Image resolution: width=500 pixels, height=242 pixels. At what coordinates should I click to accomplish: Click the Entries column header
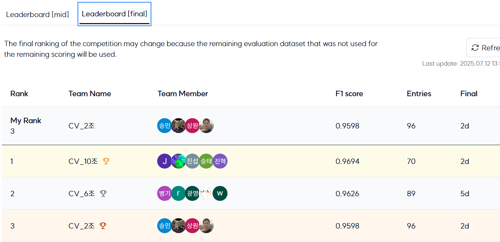pyautogui.click(x=419, y=94)
